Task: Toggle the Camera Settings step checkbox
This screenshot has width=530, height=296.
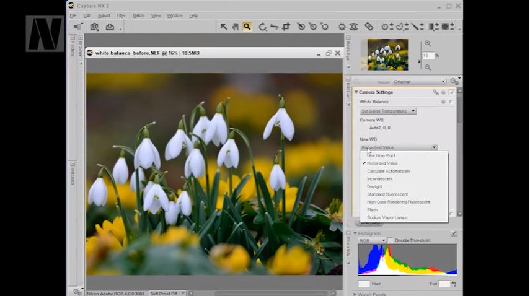Action: pos(452,92)
